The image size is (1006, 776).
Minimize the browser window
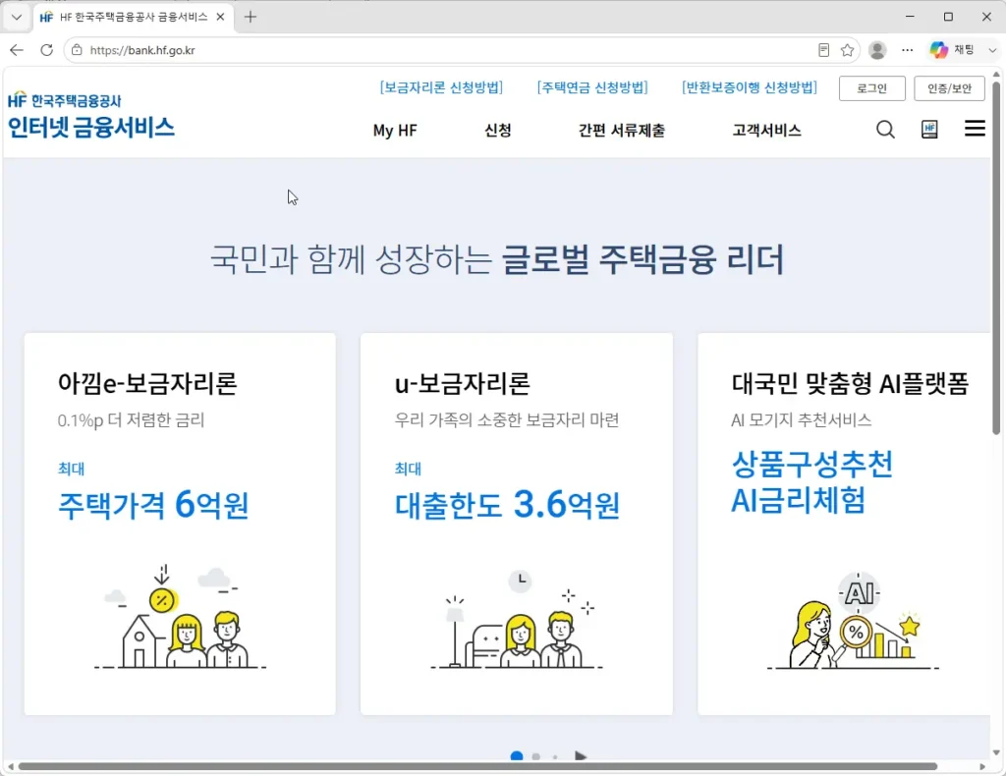tap(910, 17)
